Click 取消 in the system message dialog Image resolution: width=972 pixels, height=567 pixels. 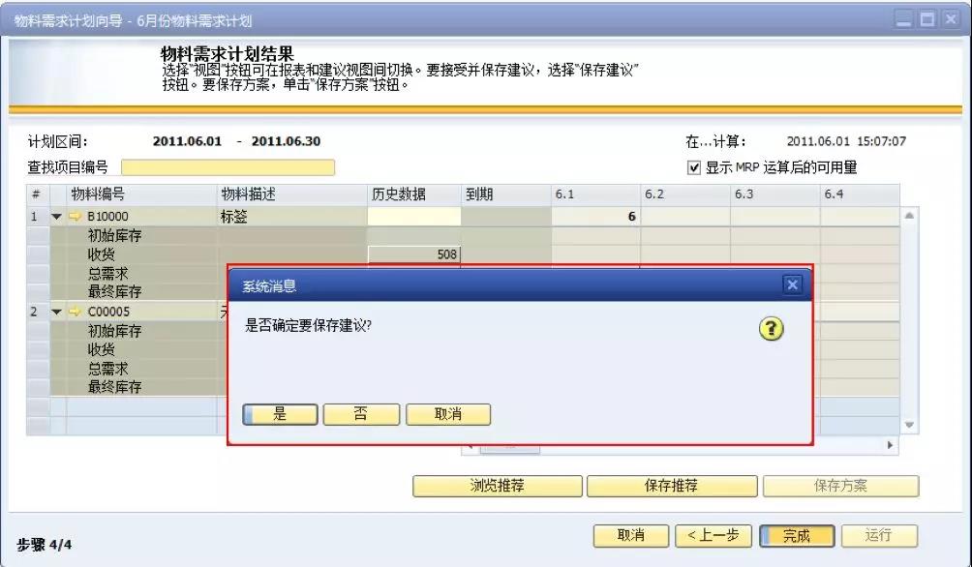coord(447,414)
